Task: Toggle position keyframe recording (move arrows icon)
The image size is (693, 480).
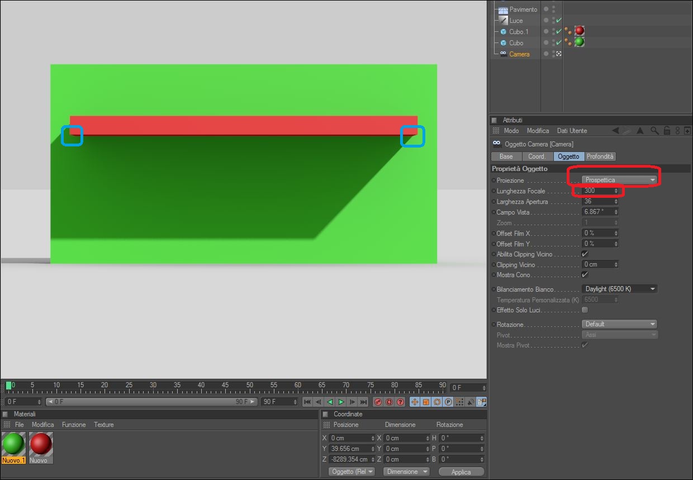Action: 415,402
